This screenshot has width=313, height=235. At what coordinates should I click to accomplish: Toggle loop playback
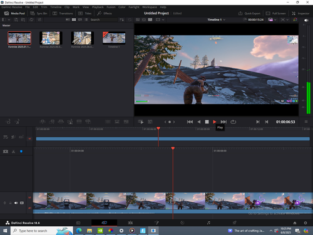point(233,122)
